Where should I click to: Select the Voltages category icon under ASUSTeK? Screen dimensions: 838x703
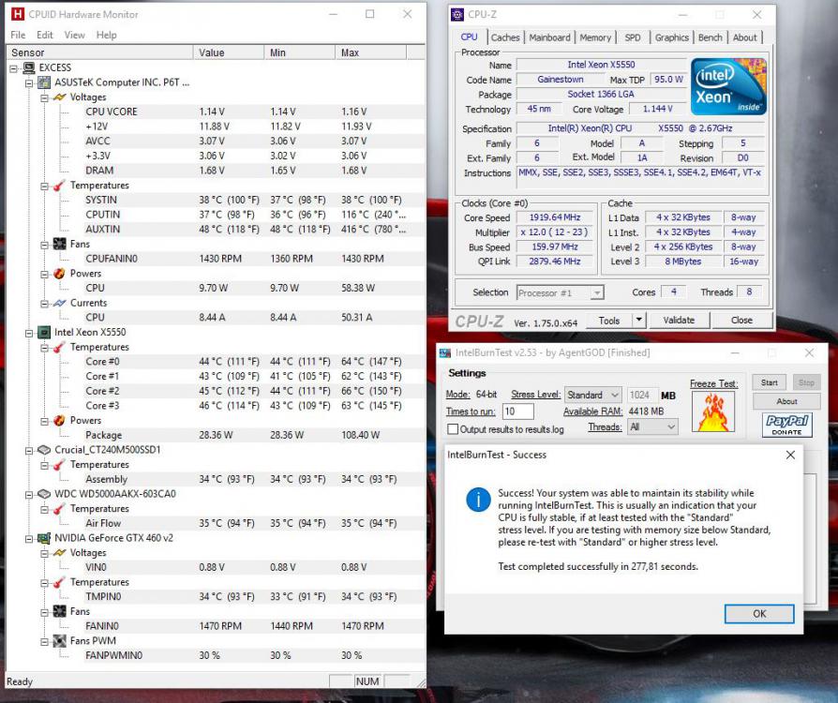(x=62, y=97)
